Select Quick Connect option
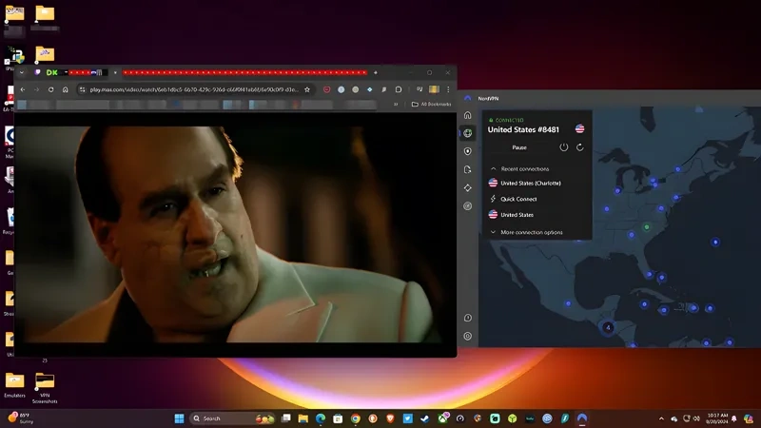 pos(518,199)
